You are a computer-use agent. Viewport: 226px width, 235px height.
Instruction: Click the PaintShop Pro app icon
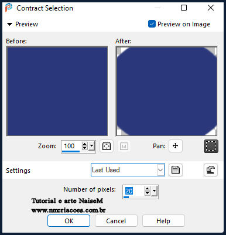(9, 8)
